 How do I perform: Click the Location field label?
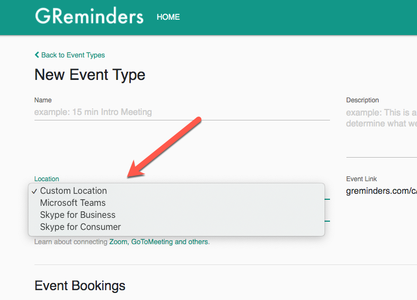(47, 178)
